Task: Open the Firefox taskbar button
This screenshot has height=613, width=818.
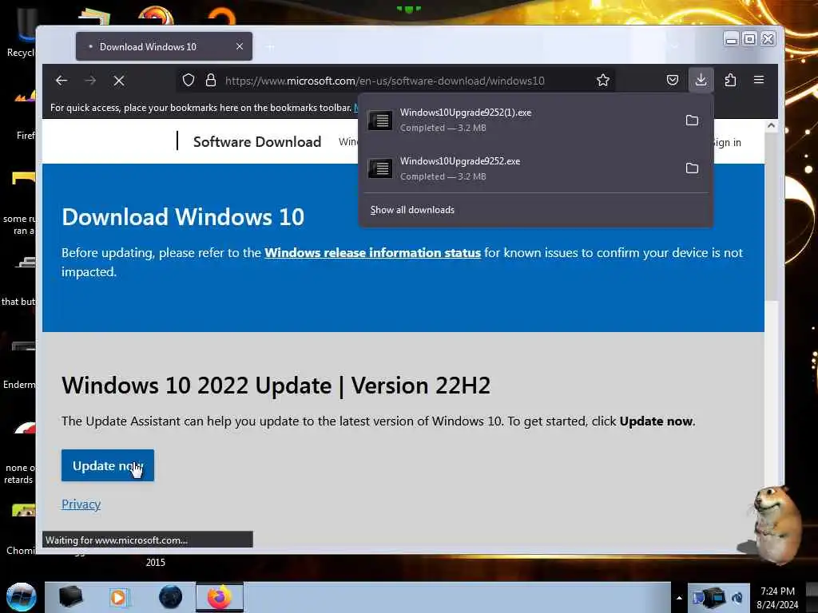Action: point(220,597)
